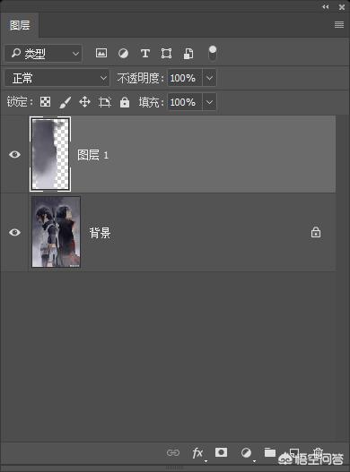Close the layers panel
350x472 pixels.
click(x=342, y=7)
